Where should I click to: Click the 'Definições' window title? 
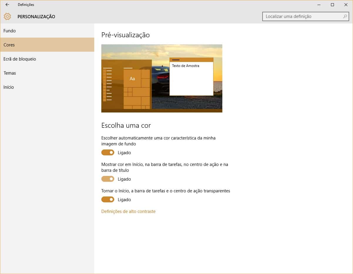tap(26, 5)
